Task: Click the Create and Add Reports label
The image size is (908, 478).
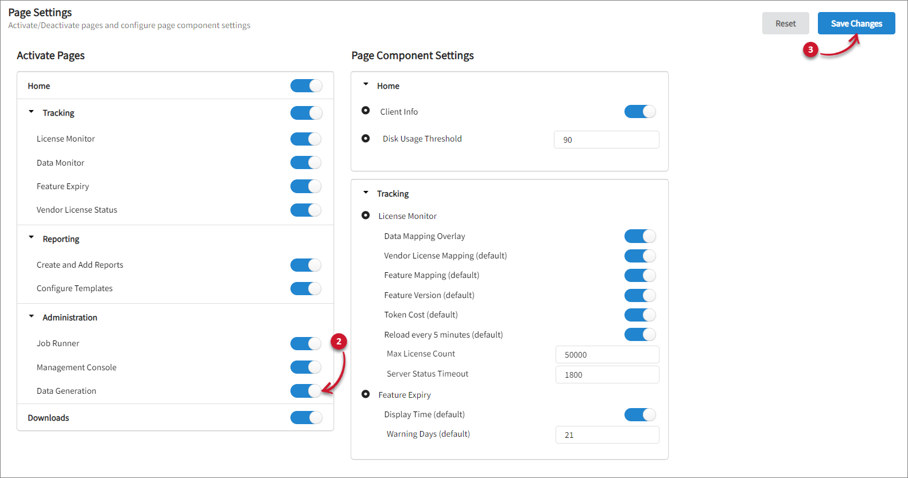Action: (x=80, y=265)
